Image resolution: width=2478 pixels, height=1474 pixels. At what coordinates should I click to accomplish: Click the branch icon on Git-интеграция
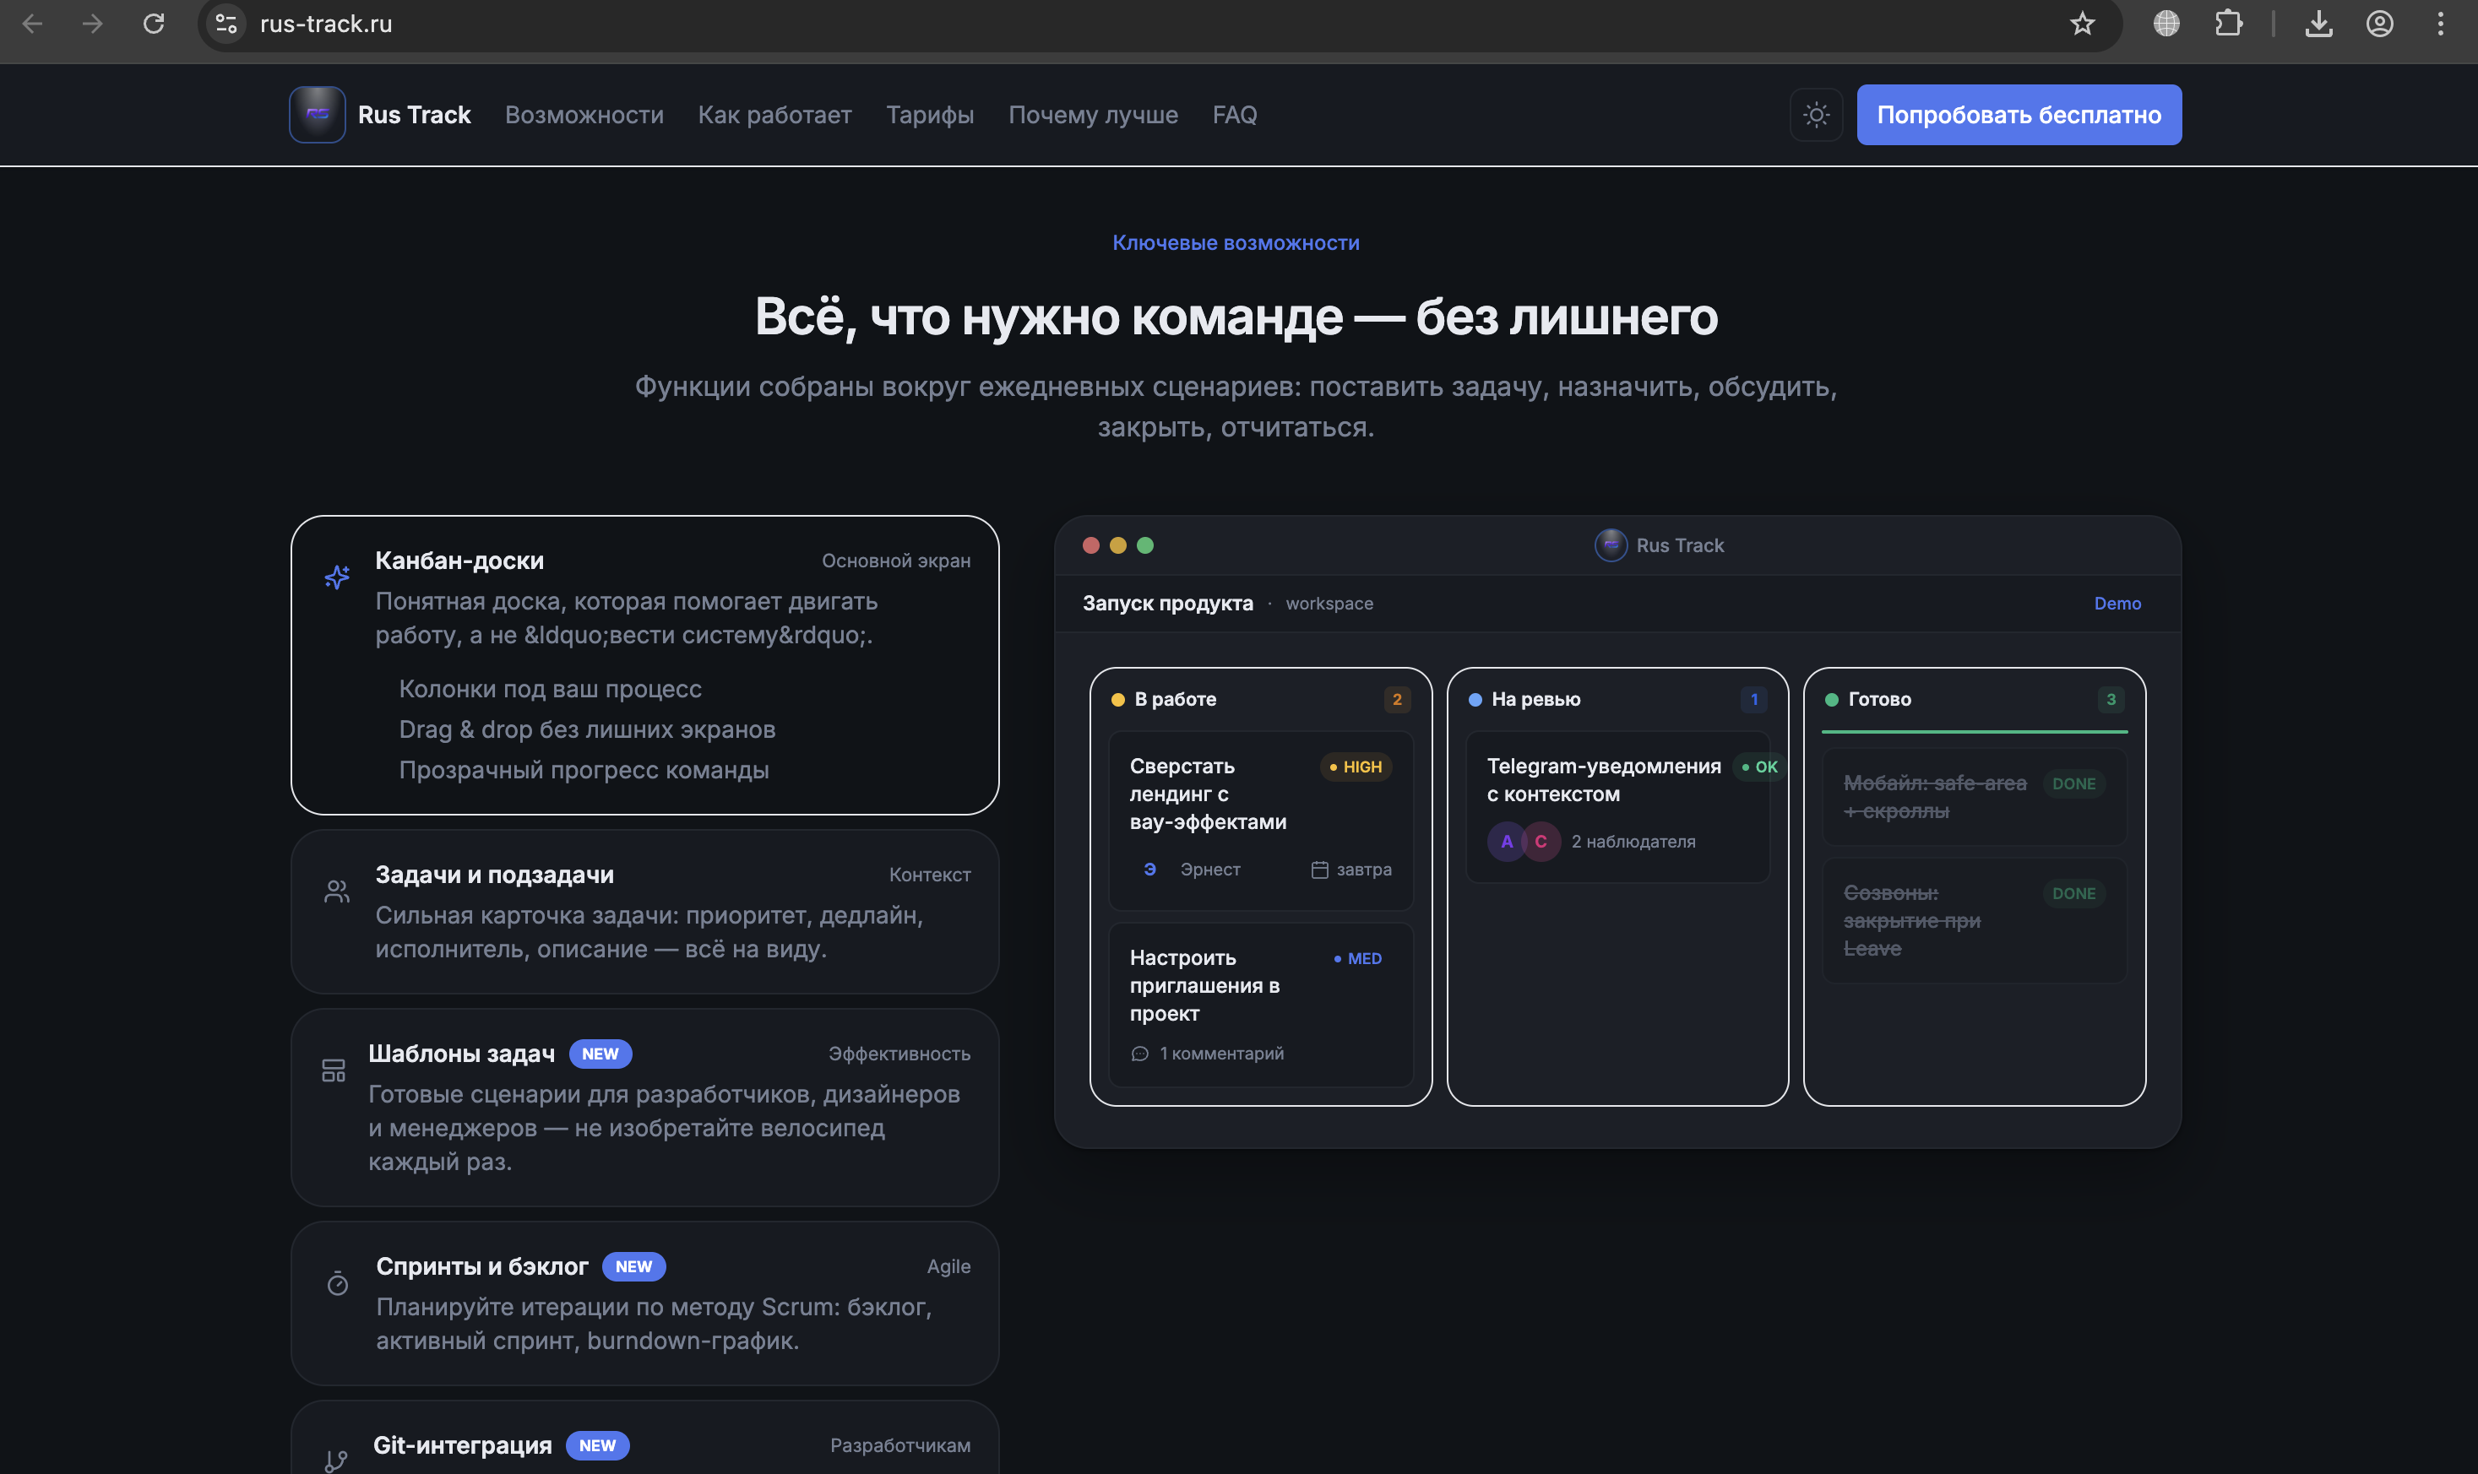336,1460
